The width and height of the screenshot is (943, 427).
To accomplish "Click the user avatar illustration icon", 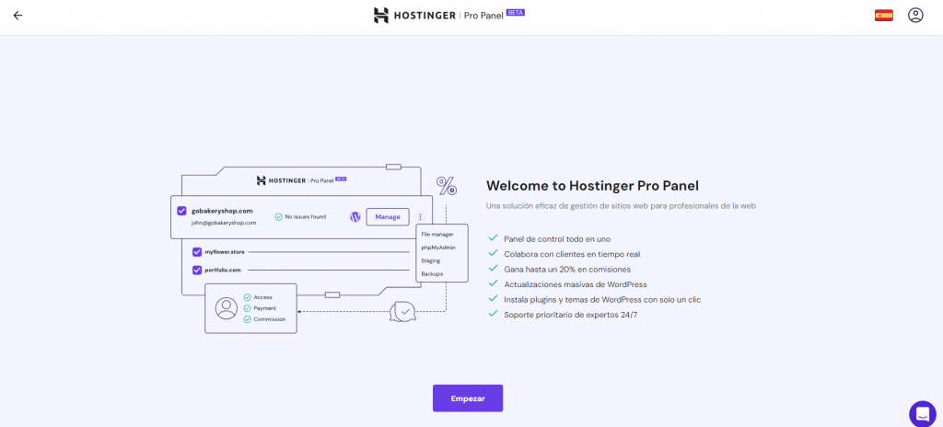I will [227, 308].
